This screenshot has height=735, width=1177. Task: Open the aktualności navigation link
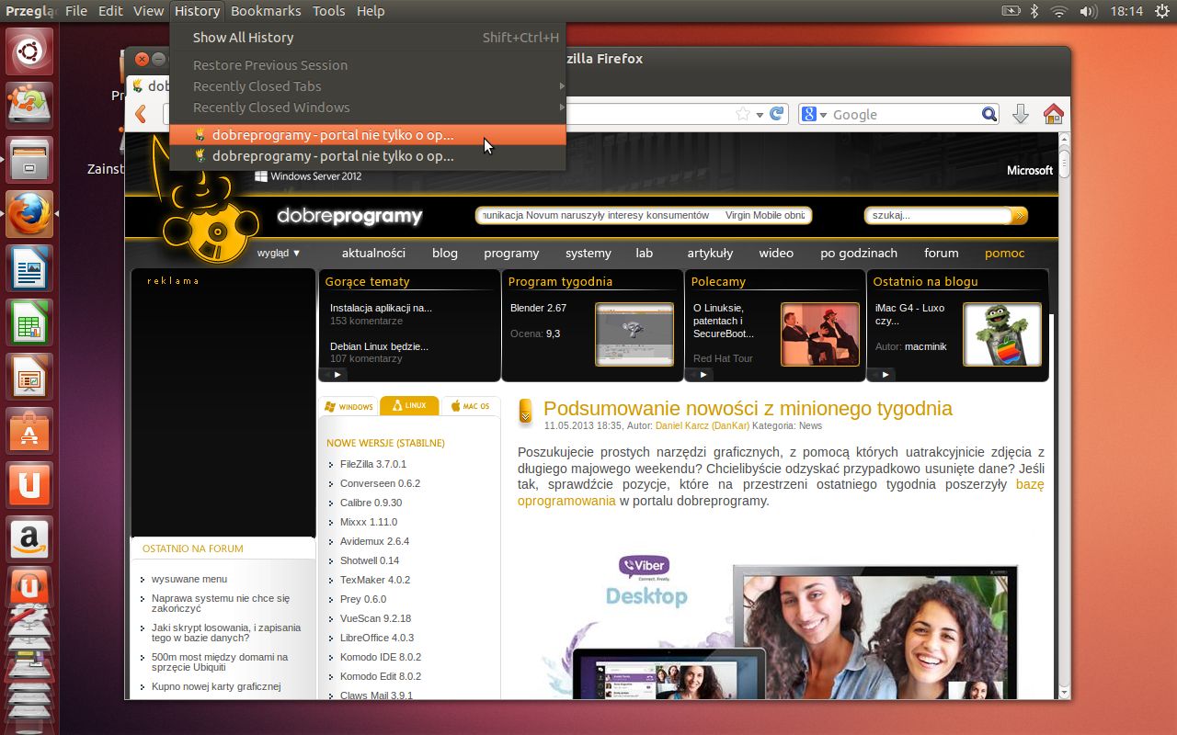coord(373,253)
